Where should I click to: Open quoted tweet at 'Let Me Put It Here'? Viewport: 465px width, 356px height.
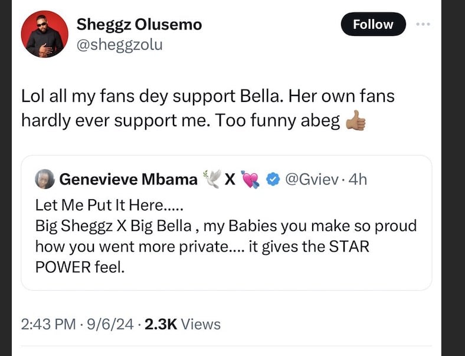109,206
